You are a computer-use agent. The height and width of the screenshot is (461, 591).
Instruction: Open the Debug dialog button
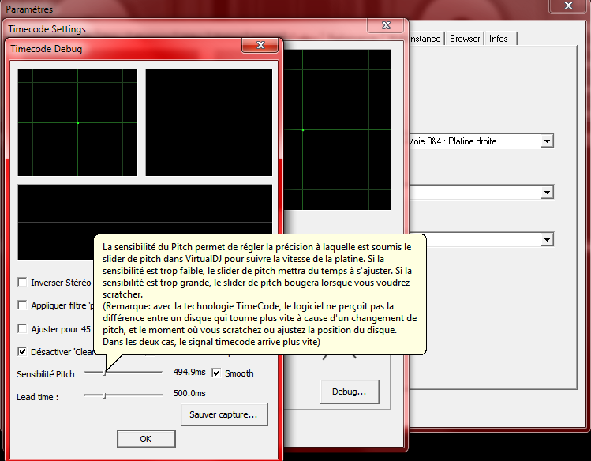(x=349, y=392)
